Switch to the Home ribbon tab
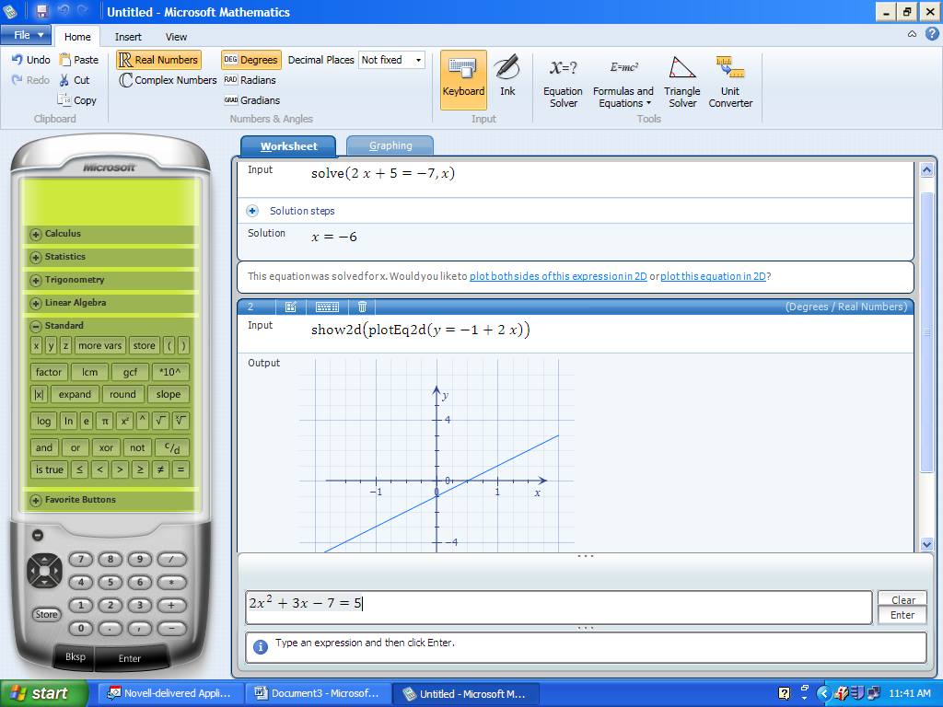 77,37
